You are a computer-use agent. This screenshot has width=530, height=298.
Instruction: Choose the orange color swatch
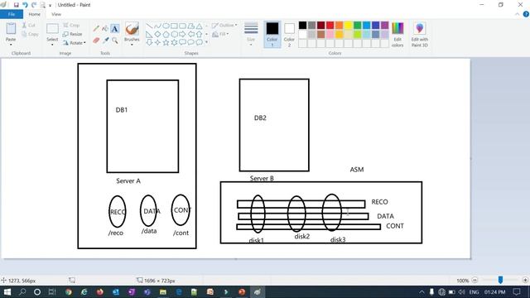[x=339, y=25]
